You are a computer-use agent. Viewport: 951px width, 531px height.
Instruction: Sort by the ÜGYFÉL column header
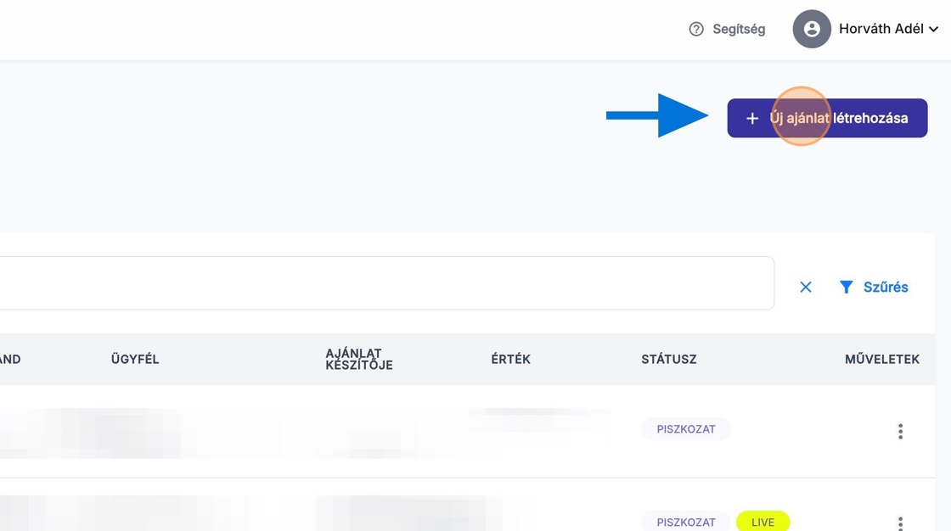[135, 360]
